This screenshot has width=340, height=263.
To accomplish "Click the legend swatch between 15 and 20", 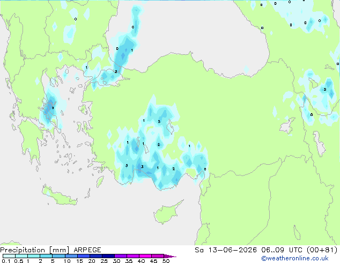I will pyautogui.click(x=83, y=256).
